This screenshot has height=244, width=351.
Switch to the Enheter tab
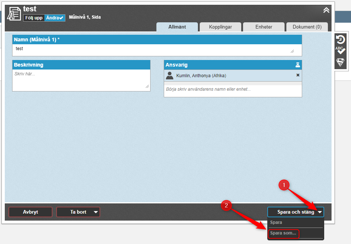(x=264, y=27)
